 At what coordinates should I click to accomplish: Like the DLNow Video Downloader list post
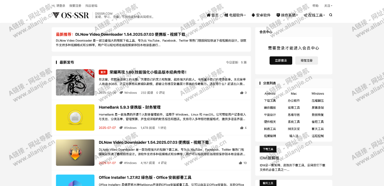pyautogui.click(x=240, y=163)
